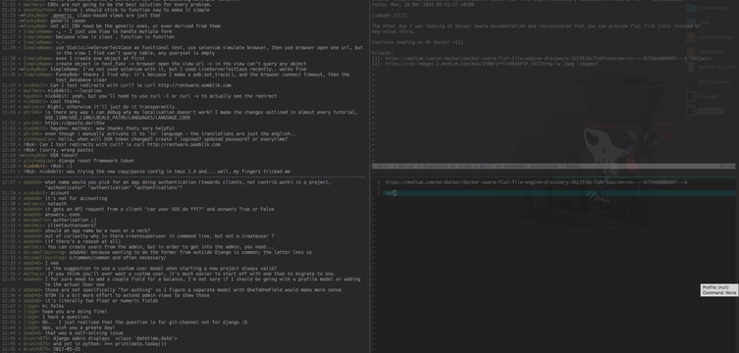Screen dimensions: 739x353
Task: Click the 'USE_I18N/USE_L10N/LOCALE_PATHS' continuation line
Action: click(118, 118)
